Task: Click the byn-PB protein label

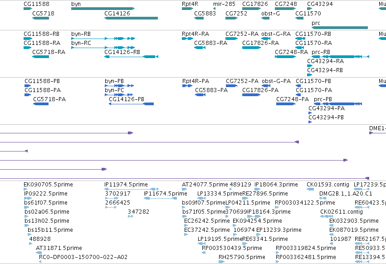Action: point(114,81)
